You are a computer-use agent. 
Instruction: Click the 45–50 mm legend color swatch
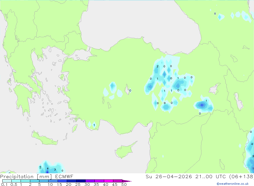118,181
